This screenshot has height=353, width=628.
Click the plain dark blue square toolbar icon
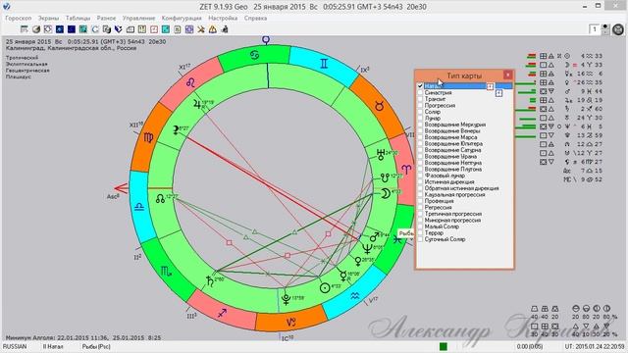[72, 29]
